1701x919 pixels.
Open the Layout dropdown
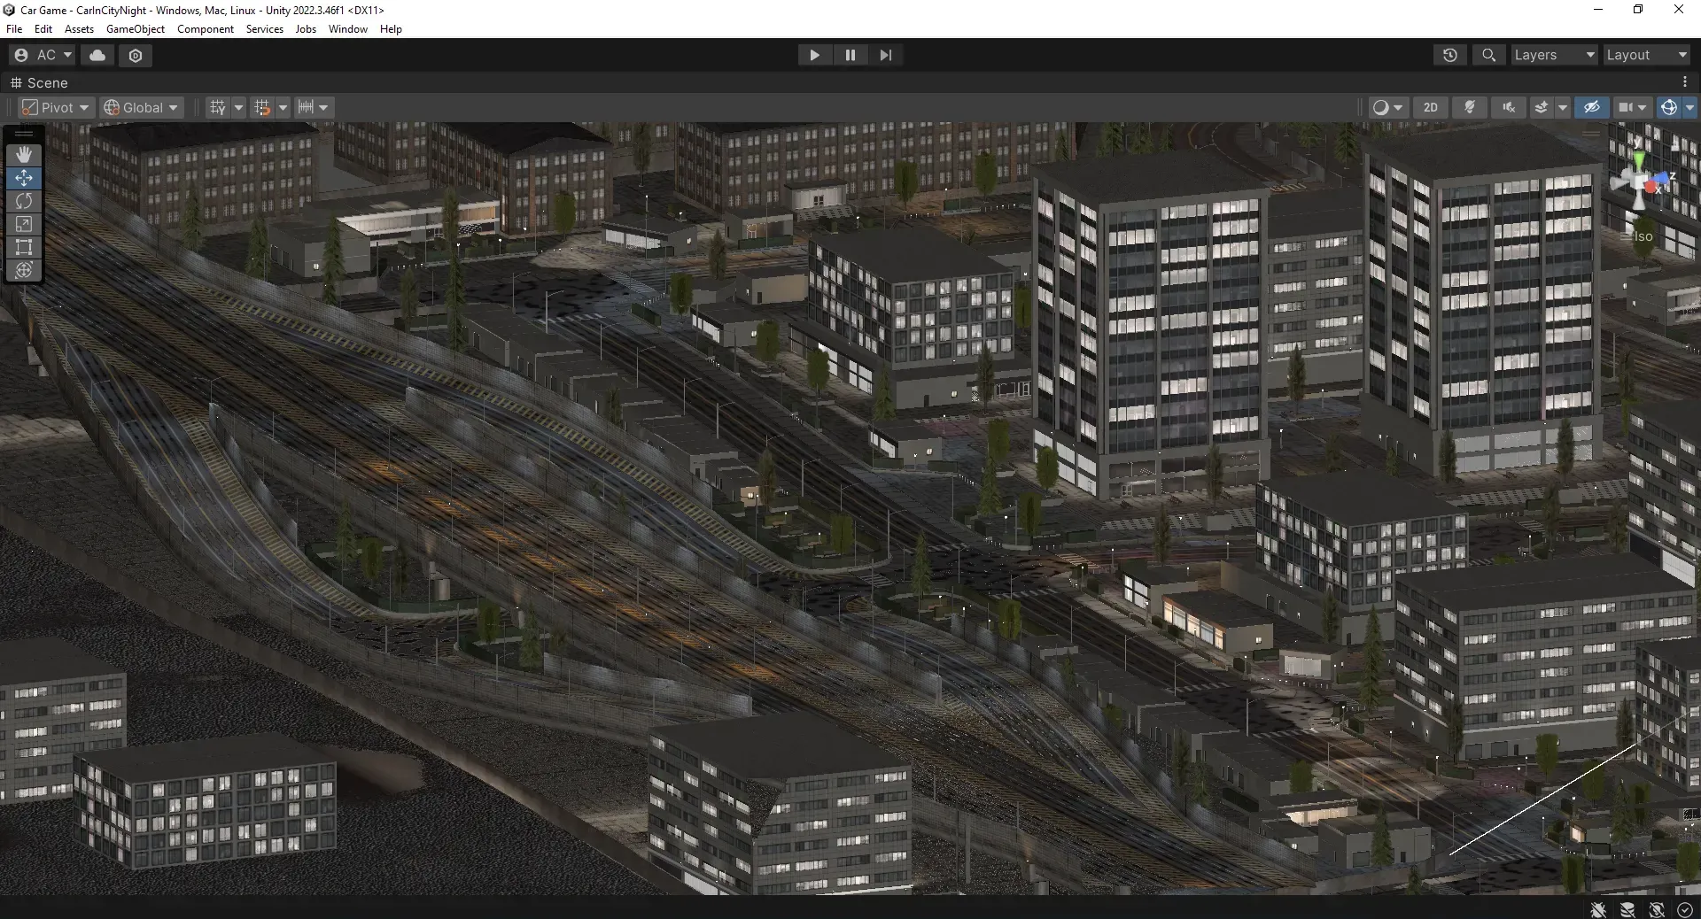1647,55
